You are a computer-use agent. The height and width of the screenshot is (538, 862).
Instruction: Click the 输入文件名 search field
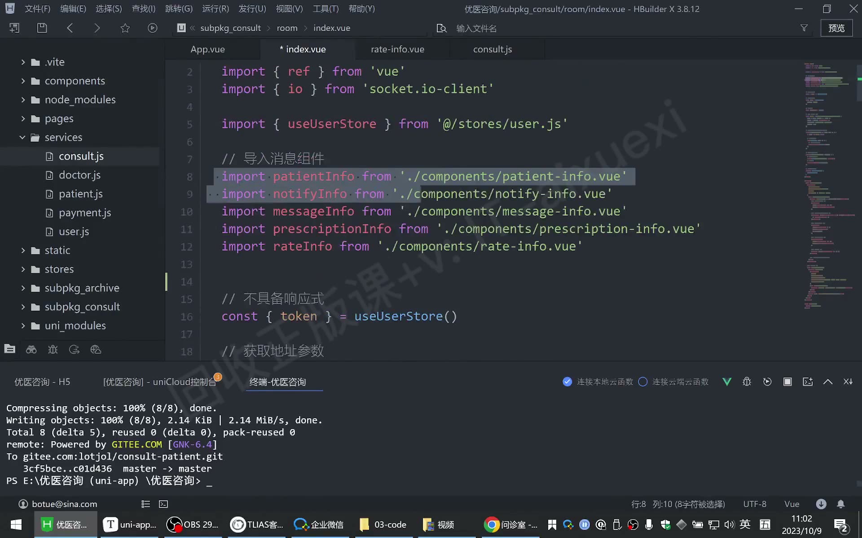point(624,28)
